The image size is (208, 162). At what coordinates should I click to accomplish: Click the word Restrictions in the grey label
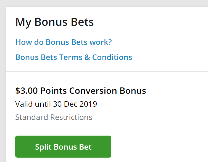(71, 117)
